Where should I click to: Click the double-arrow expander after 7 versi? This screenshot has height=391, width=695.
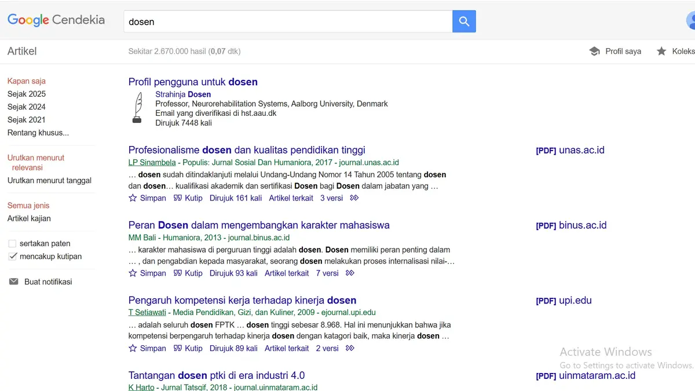click(350, 273)
